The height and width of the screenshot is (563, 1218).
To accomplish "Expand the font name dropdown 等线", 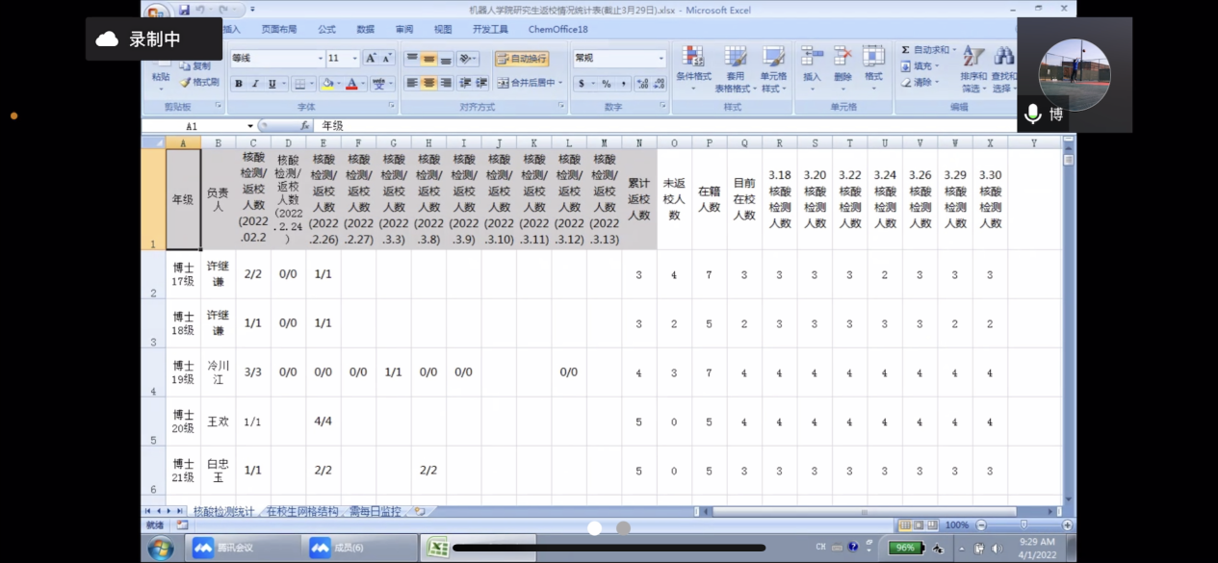I will (319, 59).
